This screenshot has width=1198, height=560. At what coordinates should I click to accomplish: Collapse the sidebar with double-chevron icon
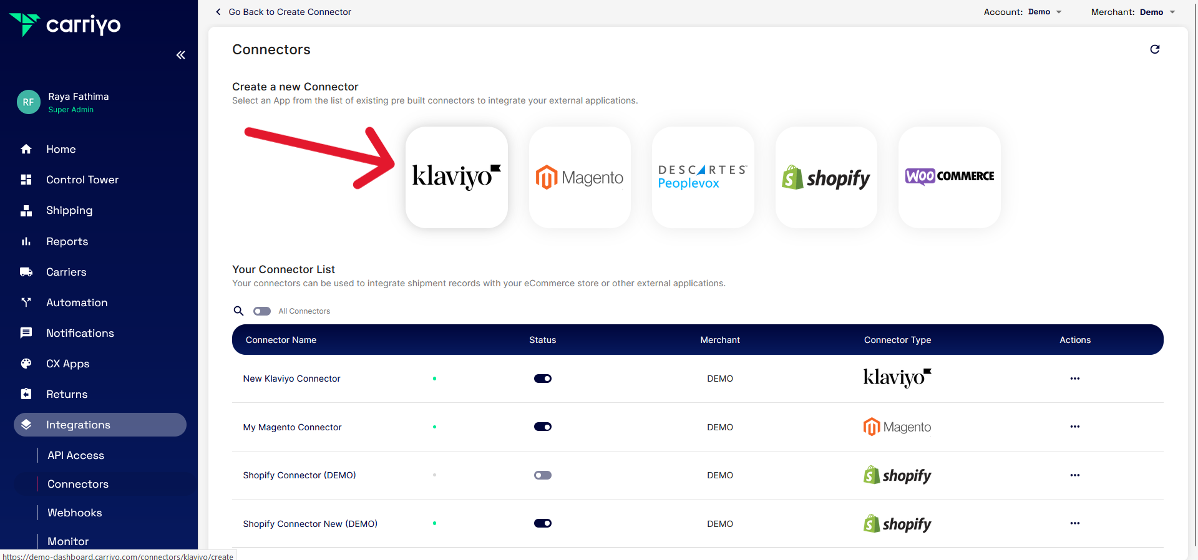(x=180, y=55)
